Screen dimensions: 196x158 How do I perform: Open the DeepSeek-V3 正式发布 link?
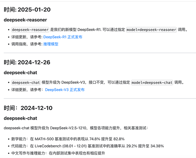pyautogui.click(x=65, y=90)
